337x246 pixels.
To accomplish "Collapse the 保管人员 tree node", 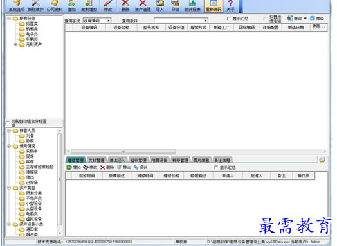I will click(x=9, y=131).
